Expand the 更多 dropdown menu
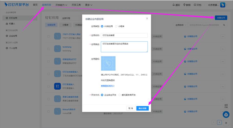 tap(89, 5)
